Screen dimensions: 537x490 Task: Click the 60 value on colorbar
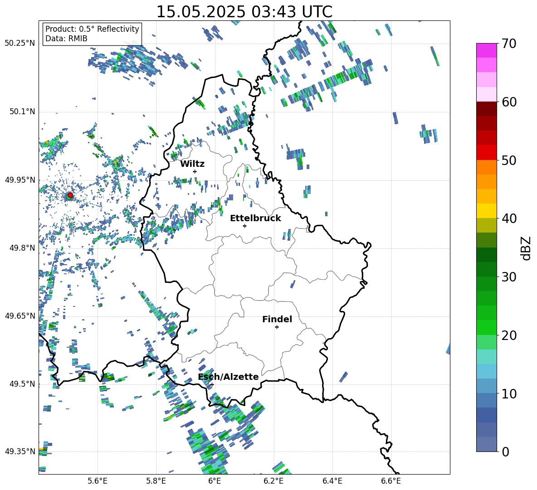pyautogui.click(x=509, y=102)
